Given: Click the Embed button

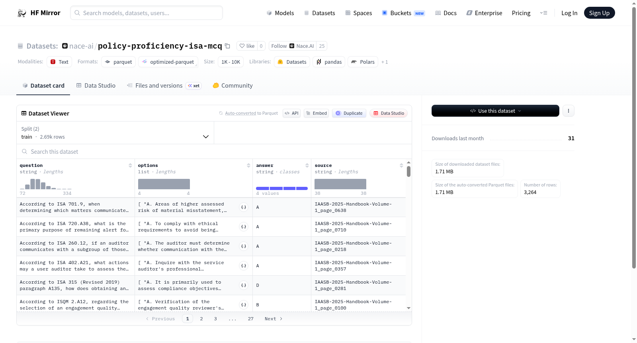Looking at the screenshot, I should click(316, 113).
